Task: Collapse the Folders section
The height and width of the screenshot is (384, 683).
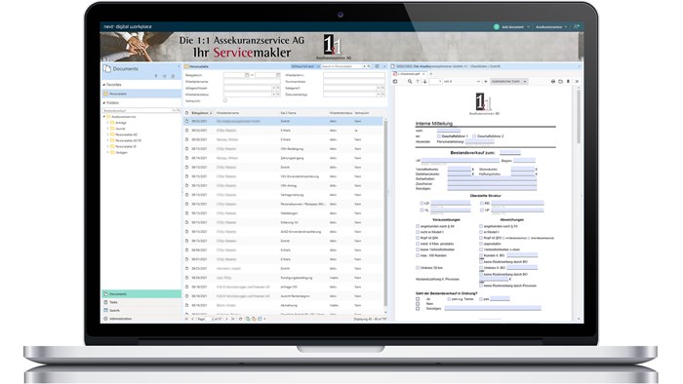Action: click(104, 103)
